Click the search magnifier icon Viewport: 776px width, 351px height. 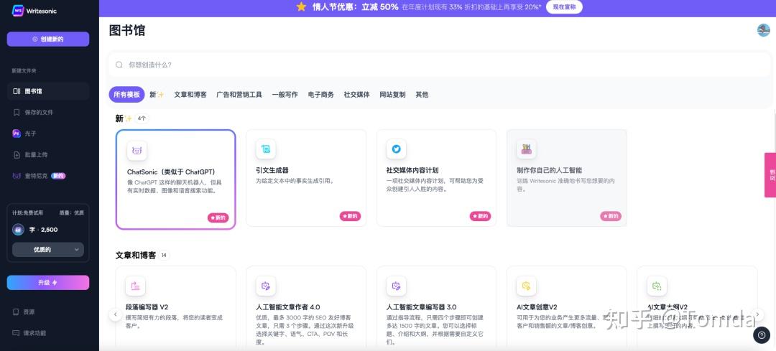pos(119,65)
